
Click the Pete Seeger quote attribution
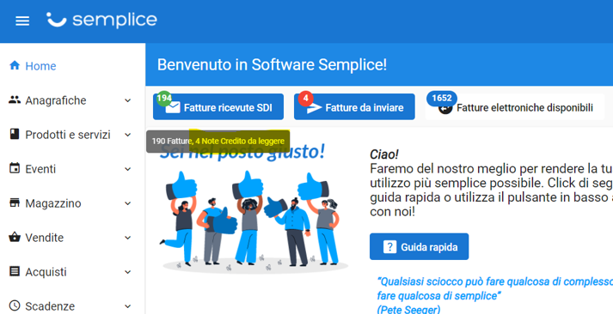click(x=408, y=310)
